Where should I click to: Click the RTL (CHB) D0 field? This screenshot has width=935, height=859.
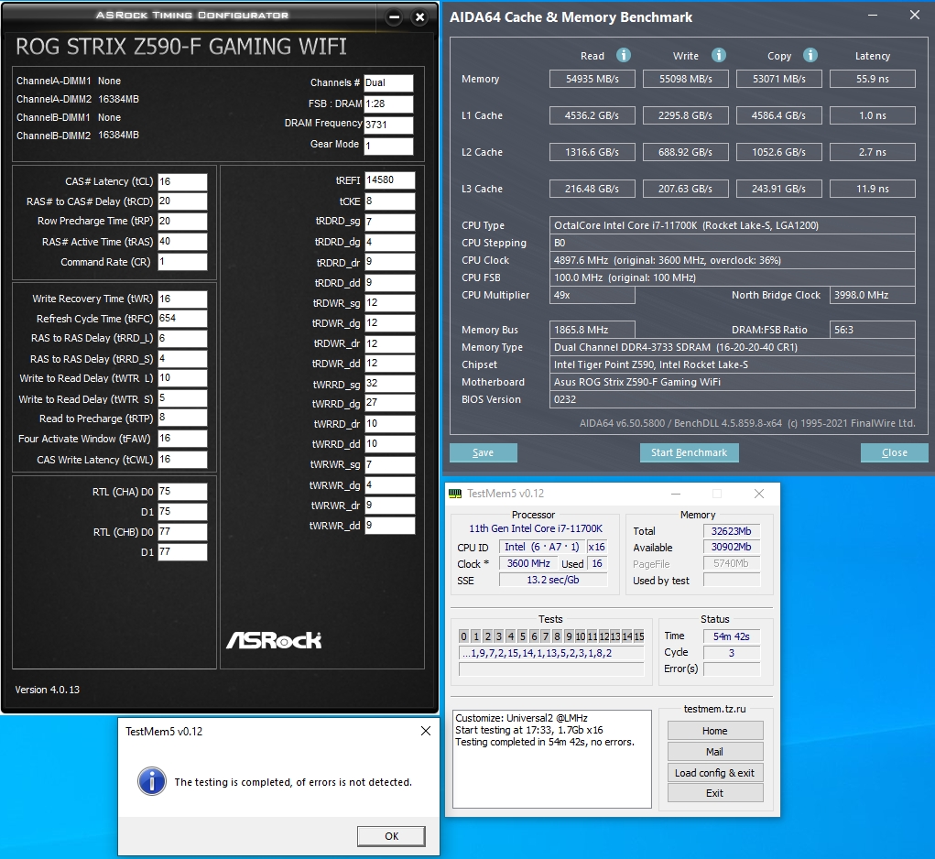182,532
